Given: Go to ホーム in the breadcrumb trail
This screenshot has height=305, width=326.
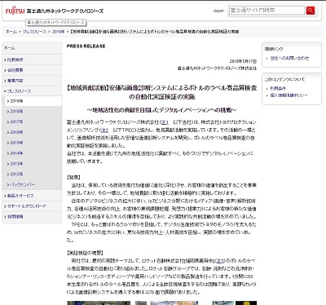Looking at the screenshot, I should point(11,32).
